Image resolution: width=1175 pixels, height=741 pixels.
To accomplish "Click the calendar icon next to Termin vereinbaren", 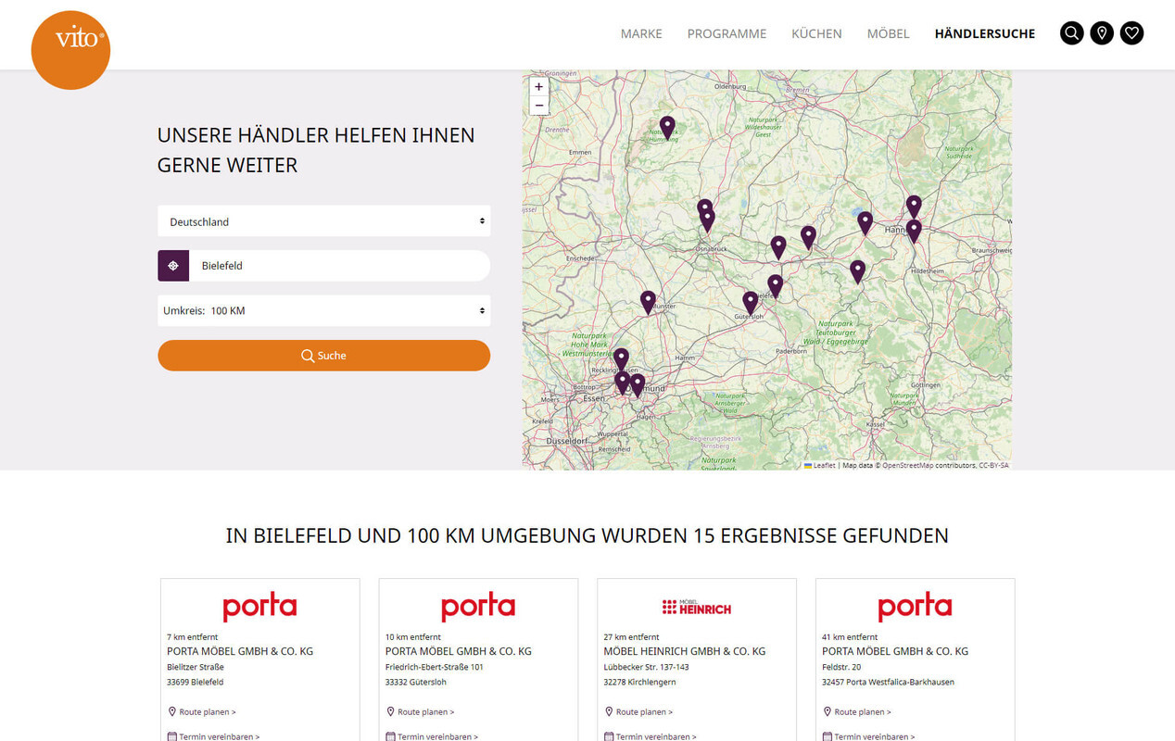I will (171, 735).
